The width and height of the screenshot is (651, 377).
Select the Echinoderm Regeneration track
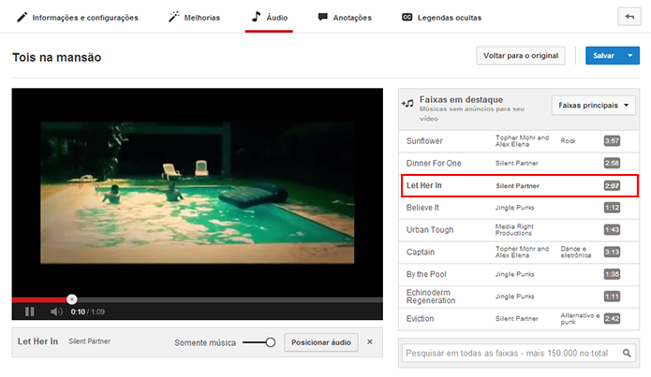point(519,297)
